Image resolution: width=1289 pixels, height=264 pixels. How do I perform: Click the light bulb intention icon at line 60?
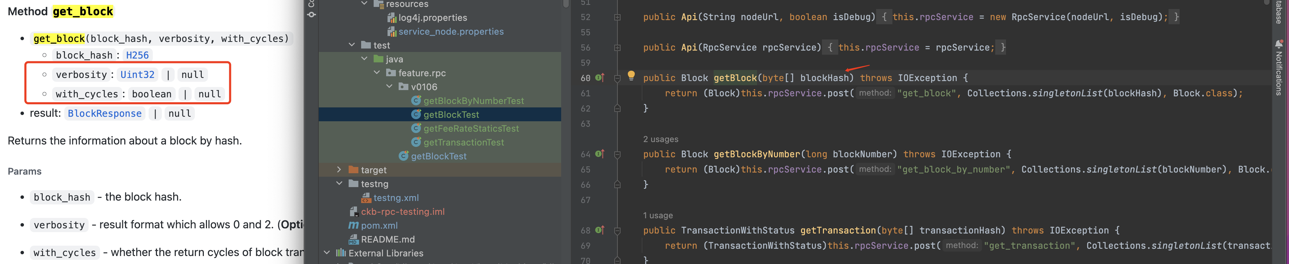(631, 76)
